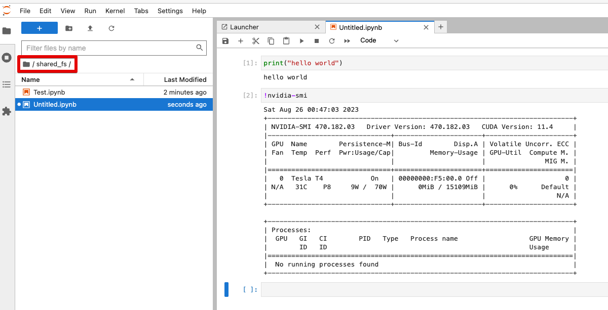Insert a cell below with plus icon
The height and width of the screenshot is (310, 608).
(241, 40)
